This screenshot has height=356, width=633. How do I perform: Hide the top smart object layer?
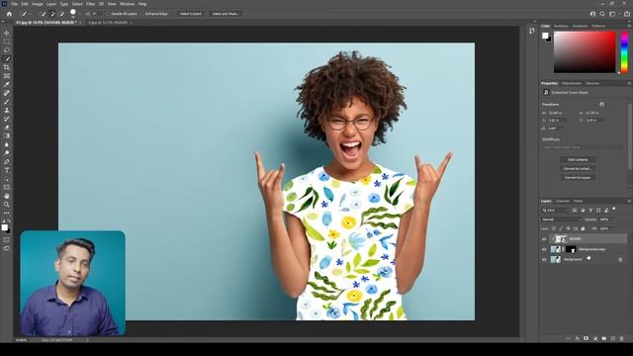pos(544,239)
